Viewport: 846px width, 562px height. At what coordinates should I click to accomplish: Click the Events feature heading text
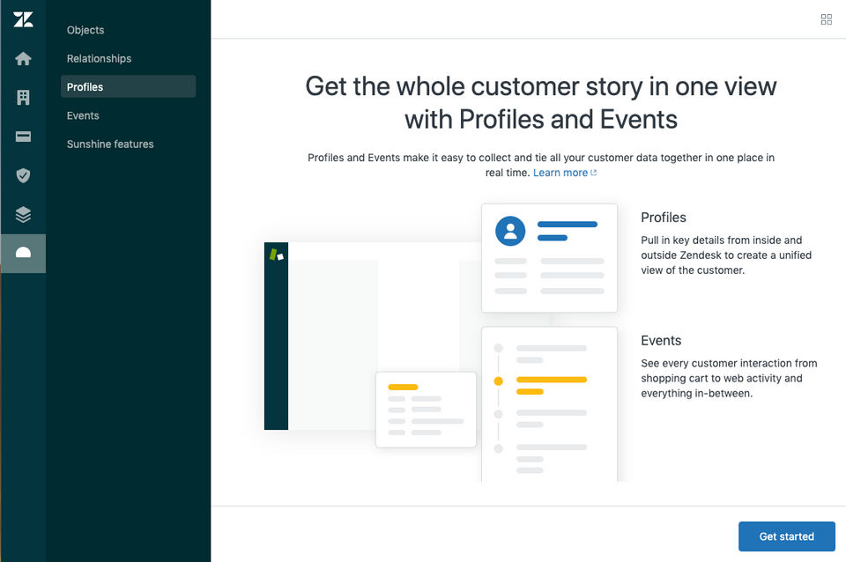[x=661, y=341]
